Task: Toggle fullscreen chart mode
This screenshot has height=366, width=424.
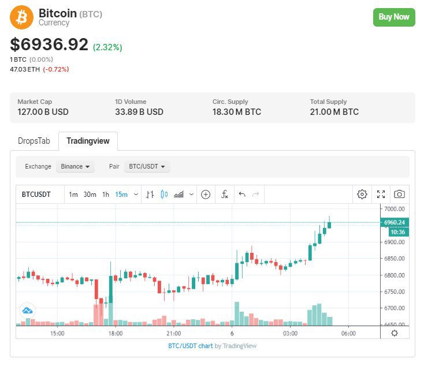Action: 381,195
